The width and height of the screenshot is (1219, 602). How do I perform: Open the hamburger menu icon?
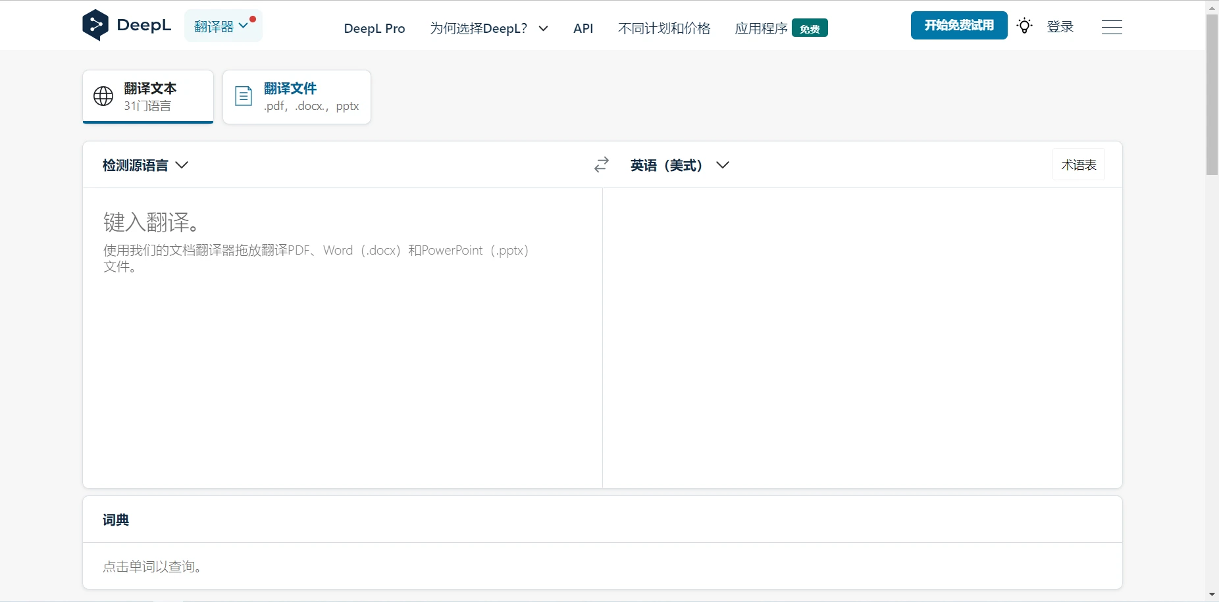pos(1111,27)
